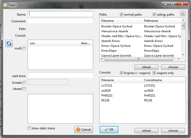
Task: Enable the /ahead checkbox
Action: [24, 89]
